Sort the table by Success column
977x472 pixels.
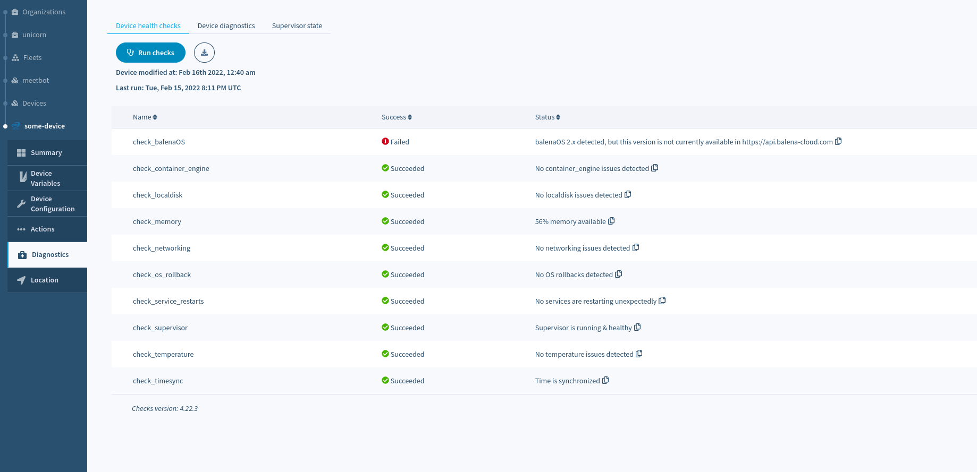pos(397,117)
